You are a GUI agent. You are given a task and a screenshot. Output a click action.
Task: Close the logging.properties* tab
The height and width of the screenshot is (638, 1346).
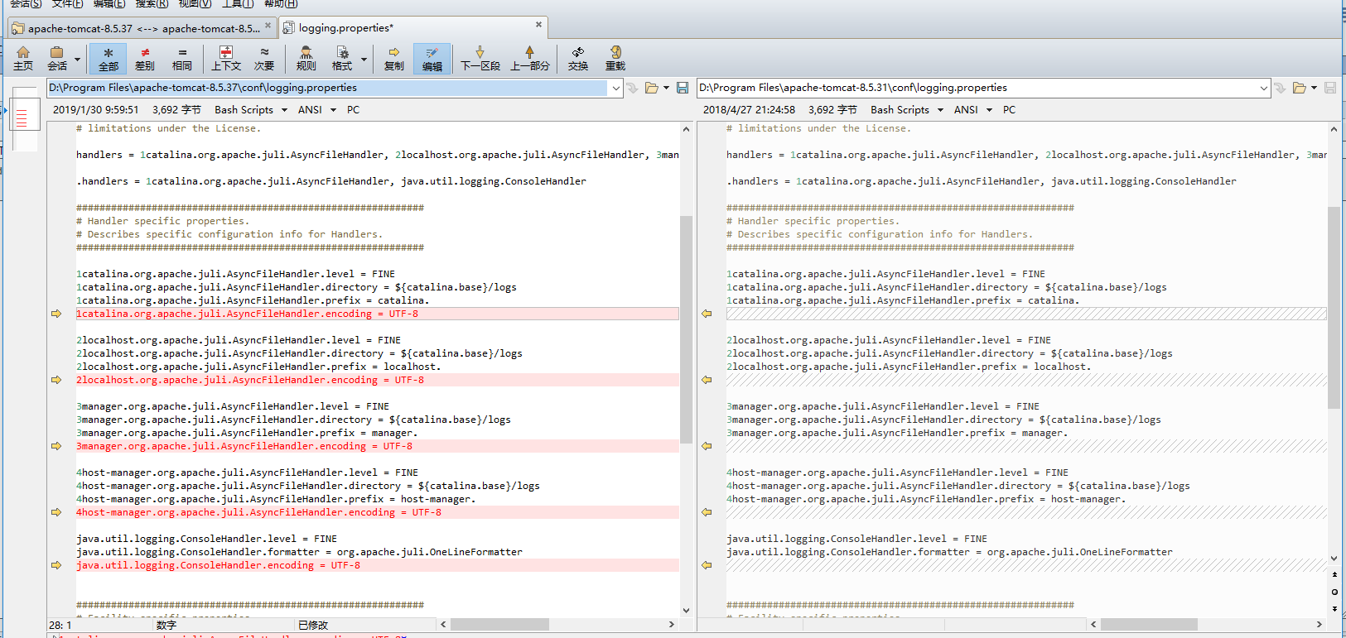click(x=538, y=25)
